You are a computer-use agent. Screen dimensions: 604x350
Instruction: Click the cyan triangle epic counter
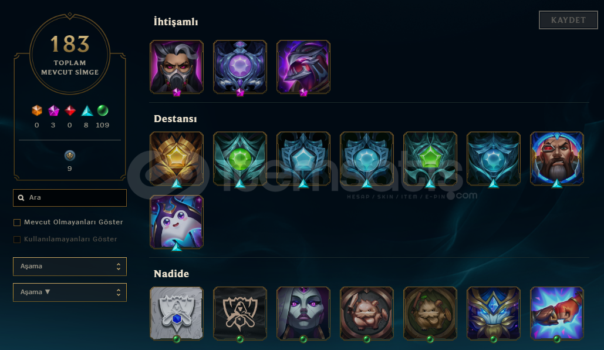coord(87,117)
